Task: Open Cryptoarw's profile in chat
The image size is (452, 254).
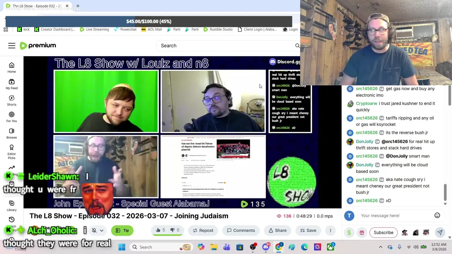Action: click(x=367, y=103)
